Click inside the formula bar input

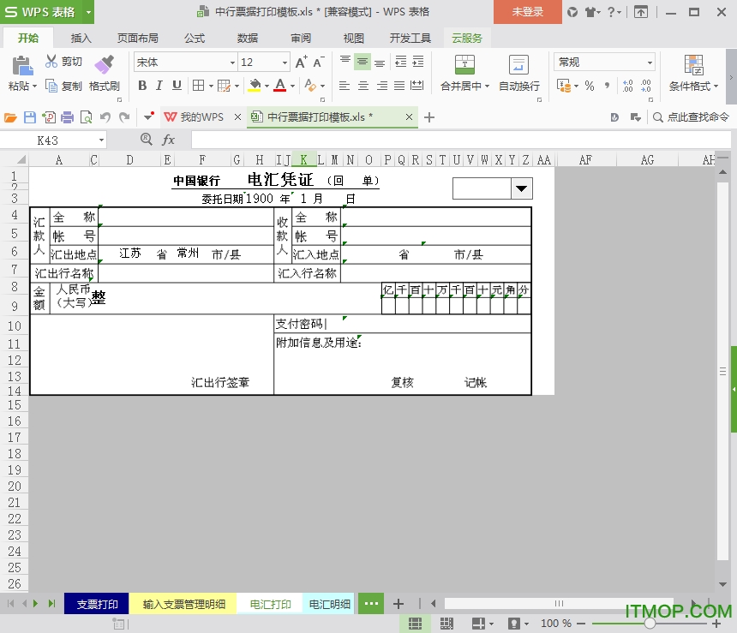tap(461, 140)
